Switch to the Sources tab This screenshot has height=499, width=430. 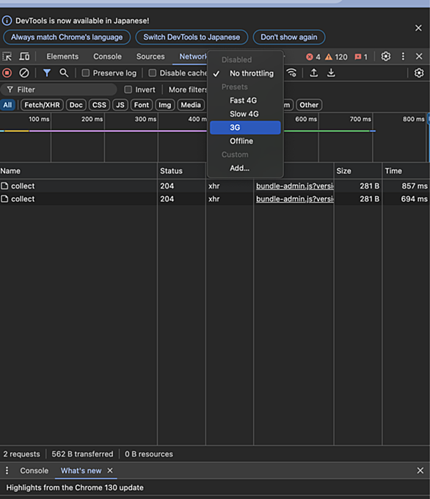pyautogui.click(x=150, y=57)
